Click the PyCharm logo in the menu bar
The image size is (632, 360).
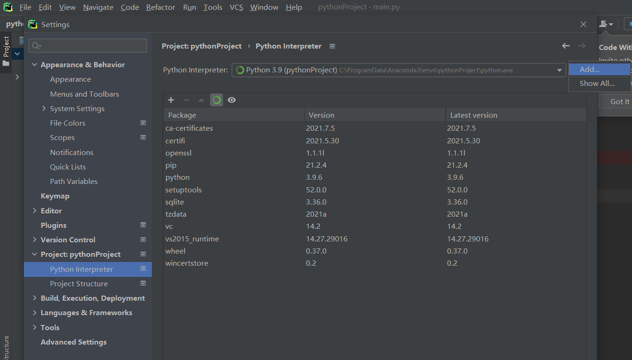pyautogui.click(x=7, y=7)
